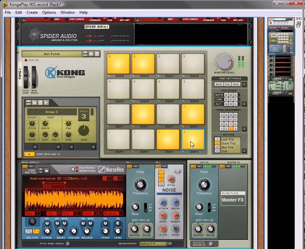Click the Pitch Bend wheel on Kong

pyautogui.click(x=26, y=77)
